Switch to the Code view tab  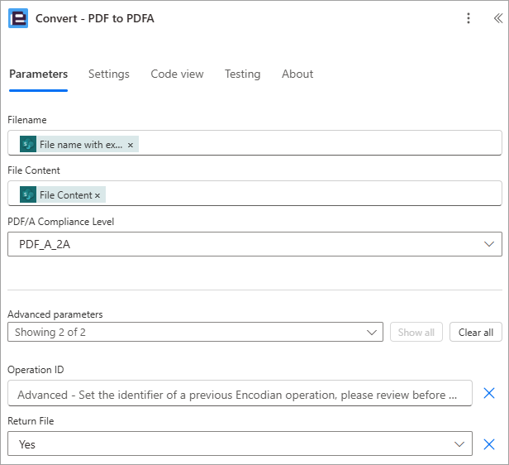pyautogui.click(x=177, y=74)
